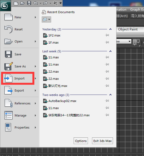The width and height of the screenshot is (144, 156).
Task: Select Reset in the application menu
Action: pyautogui.click(x=20, y=29)
